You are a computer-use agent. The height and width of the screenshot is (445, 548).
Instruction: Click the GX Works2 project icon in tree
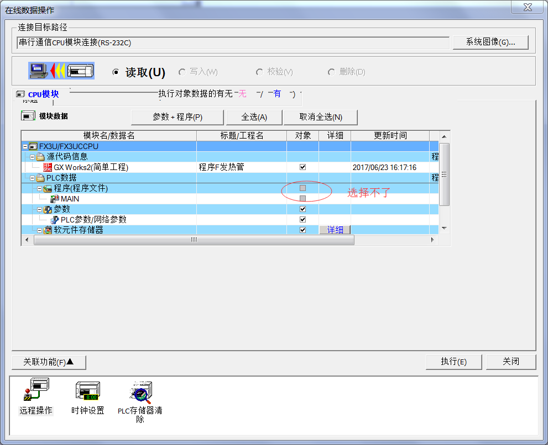tap(48, 167)
